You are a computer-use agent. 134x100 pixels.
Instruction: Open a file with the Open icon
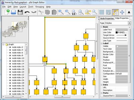13,12
